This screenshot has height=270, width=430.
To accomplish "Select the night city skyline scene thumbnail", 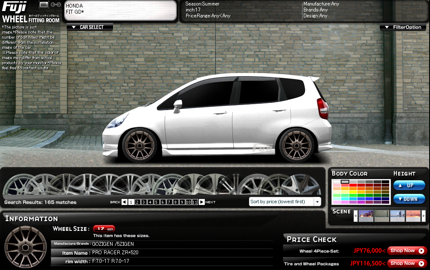I will pos(366,216).
